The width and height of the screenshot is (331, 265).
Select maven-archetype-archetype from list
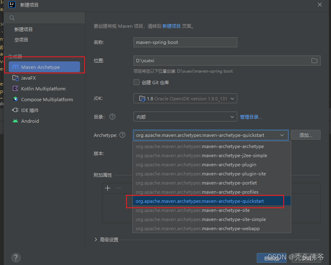point(212,146)
